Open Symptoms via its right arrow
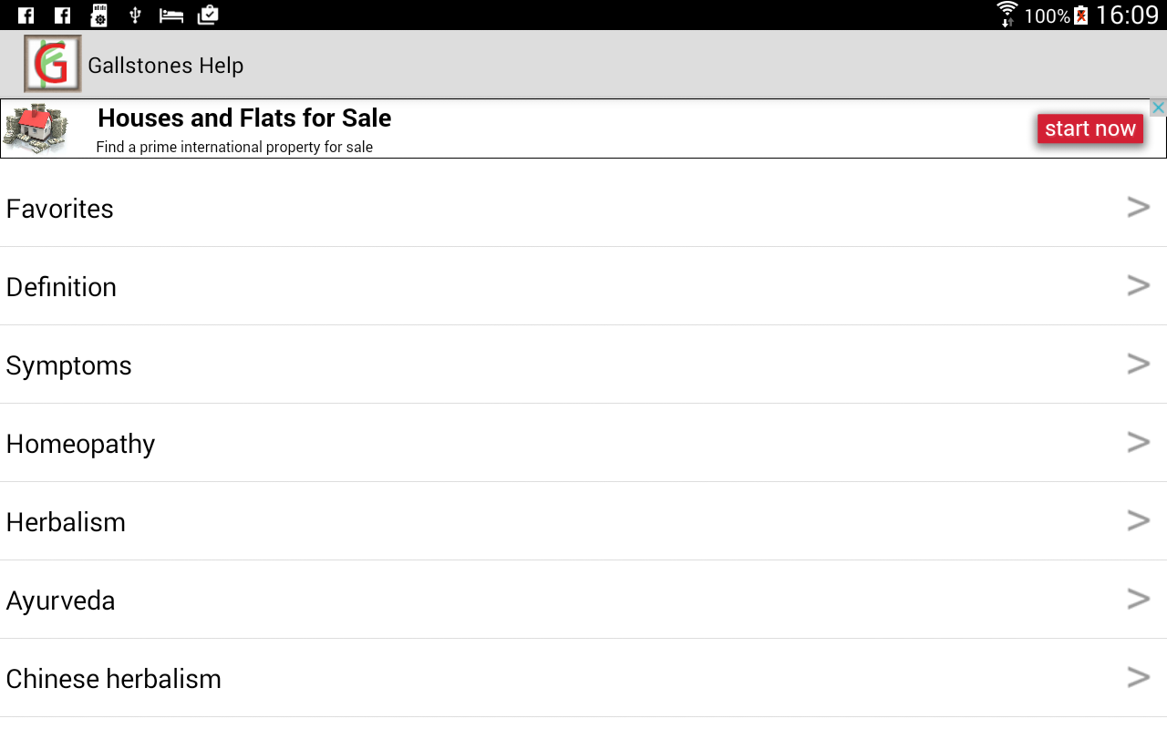Image resolution: width=1167 pixels, height=729 pixels. pyautogui.click(x=1138, y=364)
